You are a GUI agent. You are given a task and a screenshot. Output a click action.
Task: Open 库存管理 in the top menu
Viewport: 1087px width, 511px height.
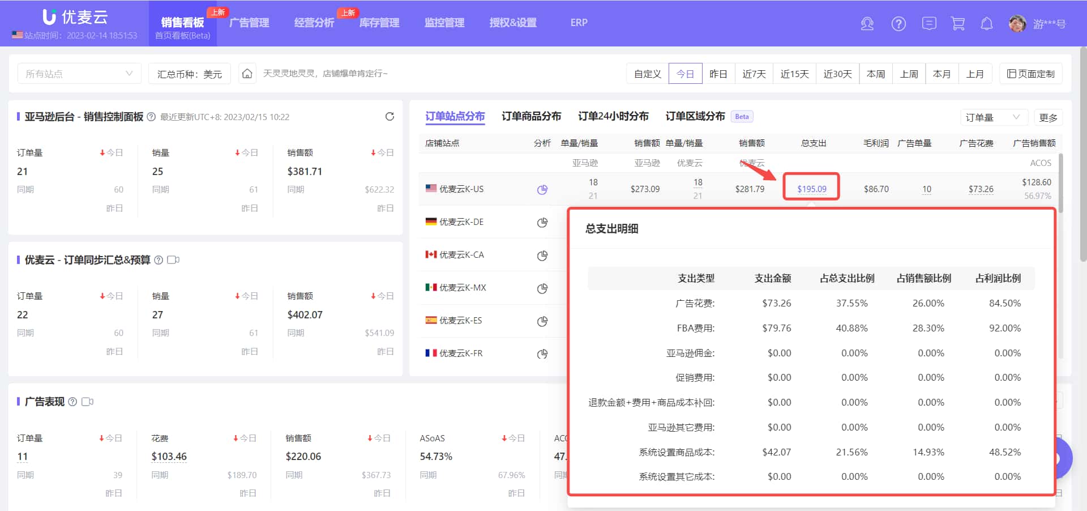[379, 23]
